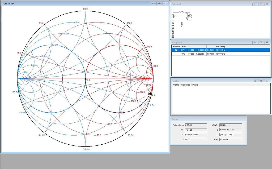This screenshot has width=272, height=169.
Task: Minimize the Datapoints panel
Action: [255, 42]
